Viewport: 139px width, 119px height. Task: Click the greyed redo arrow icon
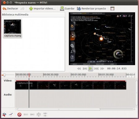pyautogui.click(x=23, y=9)
